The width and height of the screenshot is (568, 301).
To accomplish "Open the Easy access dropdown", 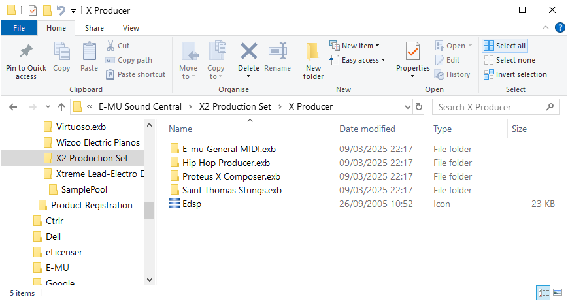I will 357,60.
